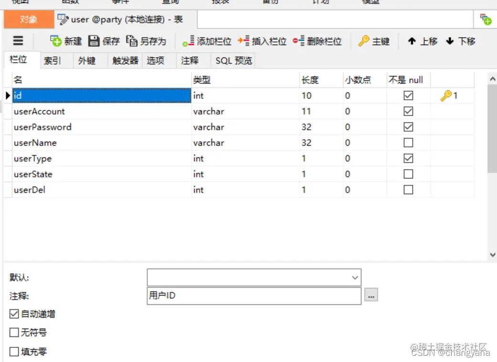The image size is (497, 362).
Task: Click the row indicator arrow beside id
Action: pyautogui.click(x=8, y=96)
